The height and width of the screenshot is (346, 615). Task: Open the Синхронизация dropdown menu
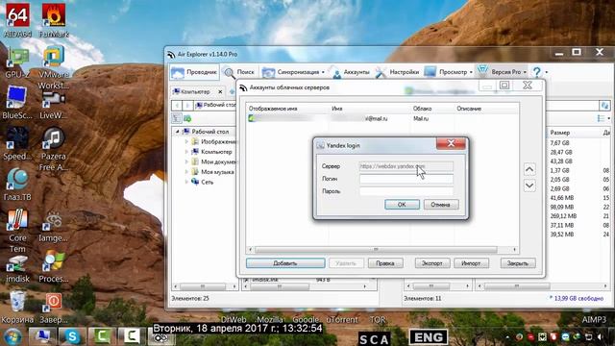(x=292, y=72)
